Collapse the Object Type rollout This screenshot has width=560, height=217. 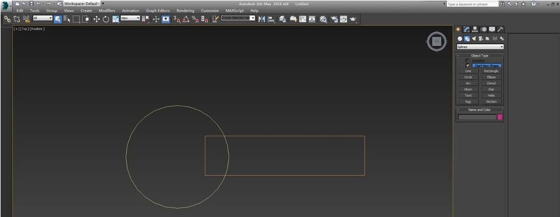(x=480, y=56)
